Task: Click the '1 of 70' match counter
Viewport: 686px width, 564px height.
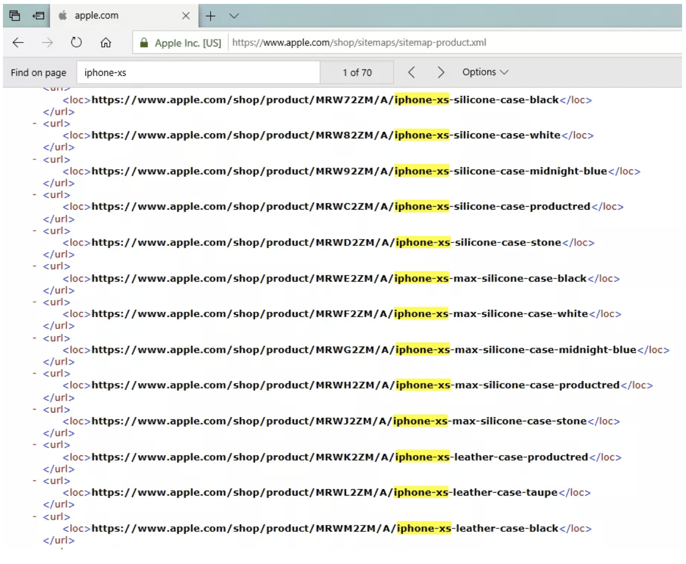Action: point(357,72)
